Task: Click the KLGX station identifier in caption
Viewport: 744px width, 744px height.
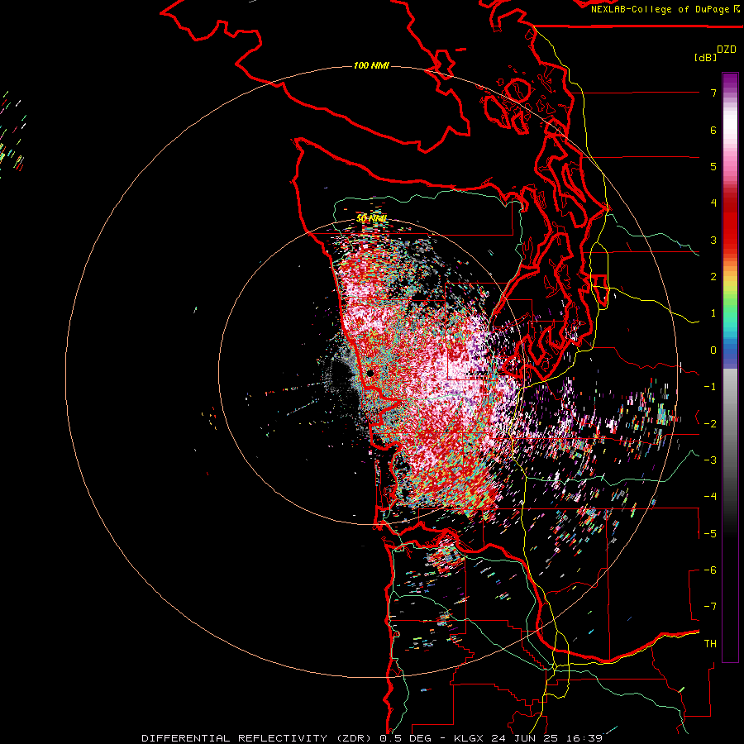Action: tap(470, 738)
